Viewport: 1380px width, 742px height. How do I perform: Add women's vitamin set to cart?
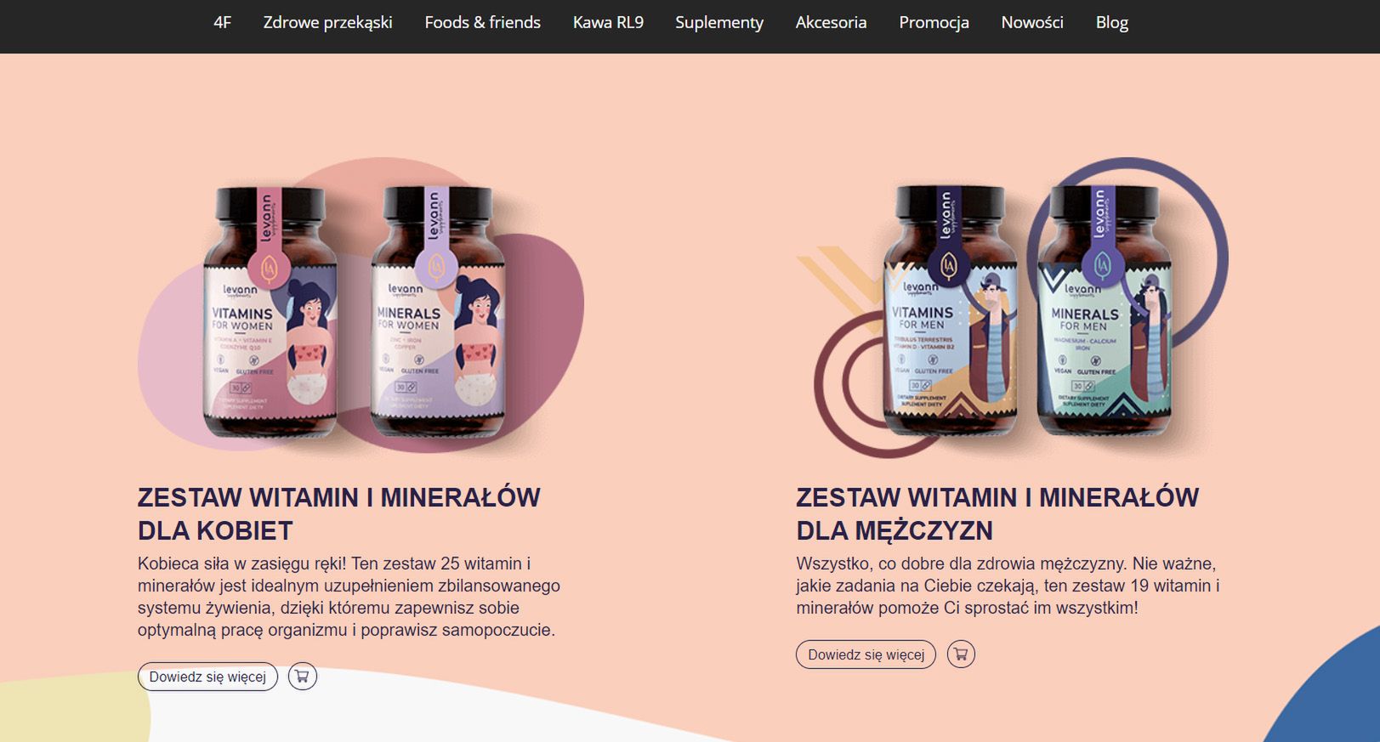[x=302, y=677]
